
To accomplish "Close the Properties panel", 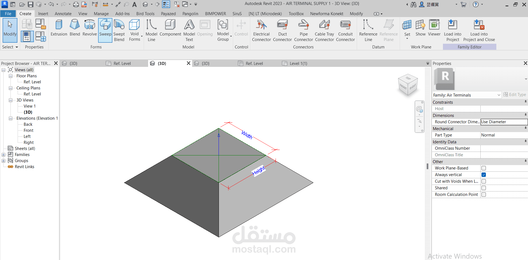I will click(525, 63).
